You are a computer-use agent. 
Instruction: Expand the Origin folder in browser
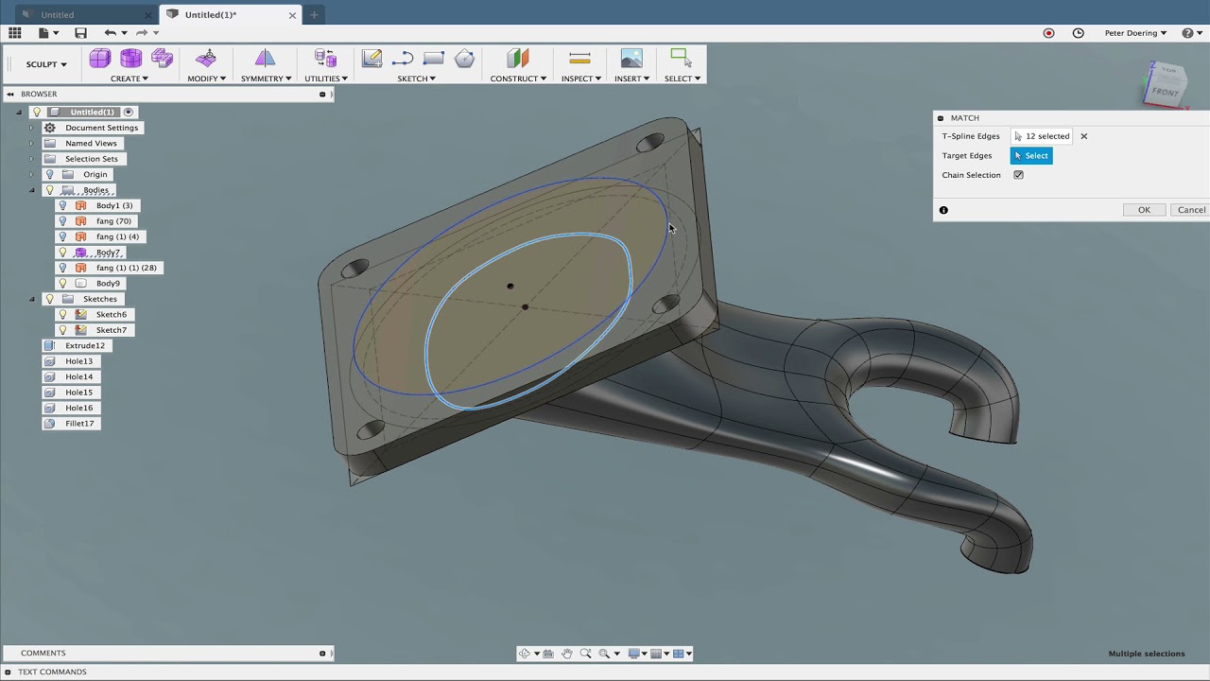(31, 174)
